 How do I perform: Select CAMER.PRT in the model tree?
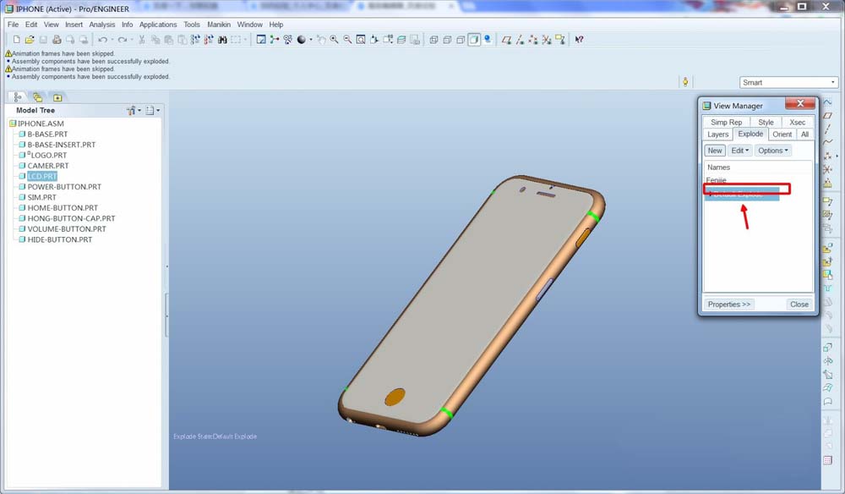[48, 166]
